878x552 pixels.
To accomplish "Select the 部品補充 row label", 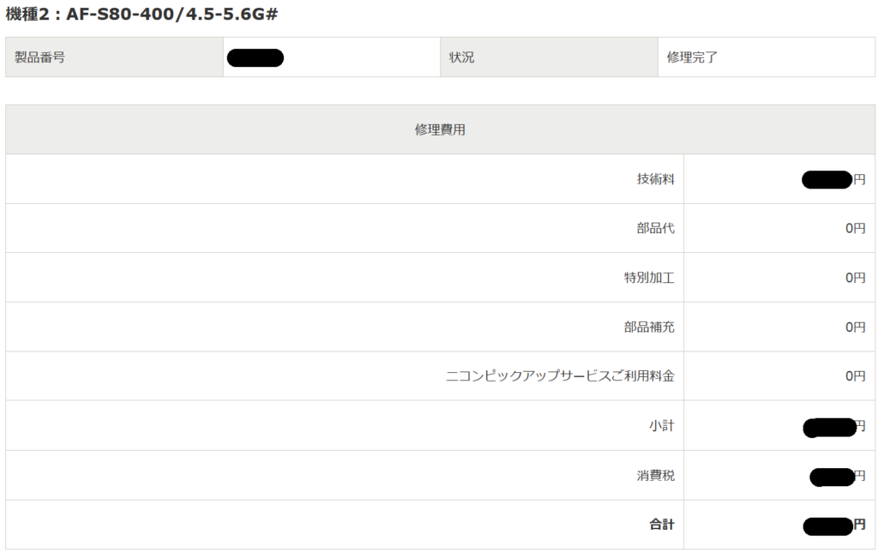I will click(649, 327).
